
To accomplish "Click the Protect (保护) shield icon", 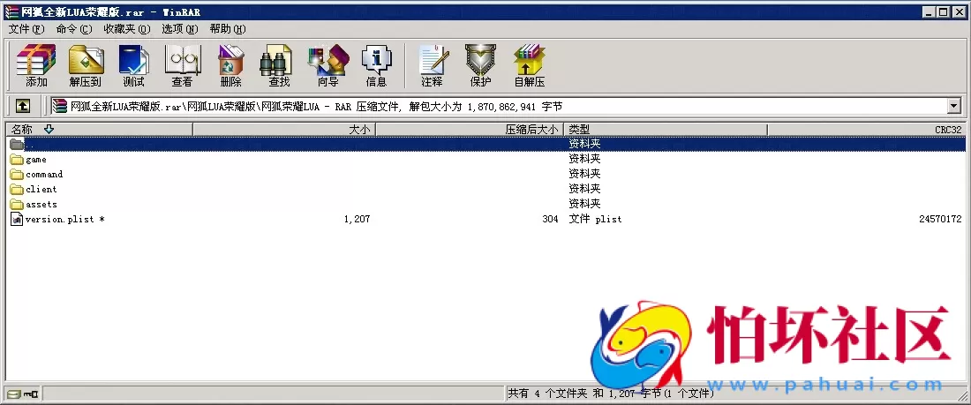I will click(480, 65).
